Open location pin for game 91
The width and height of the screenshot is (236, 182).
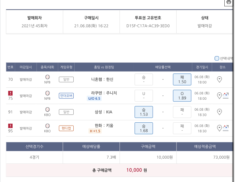[220, 112]
